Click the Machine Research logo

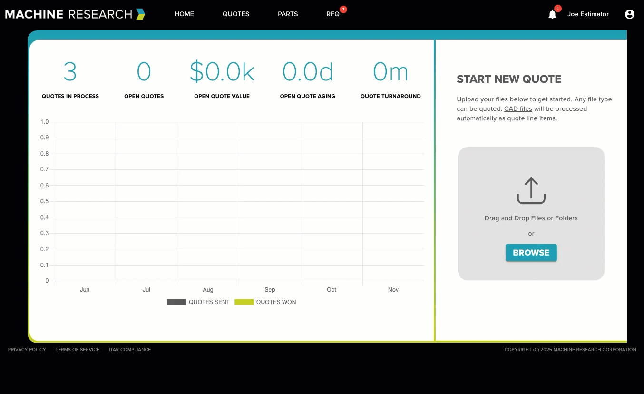pos(75,14)
